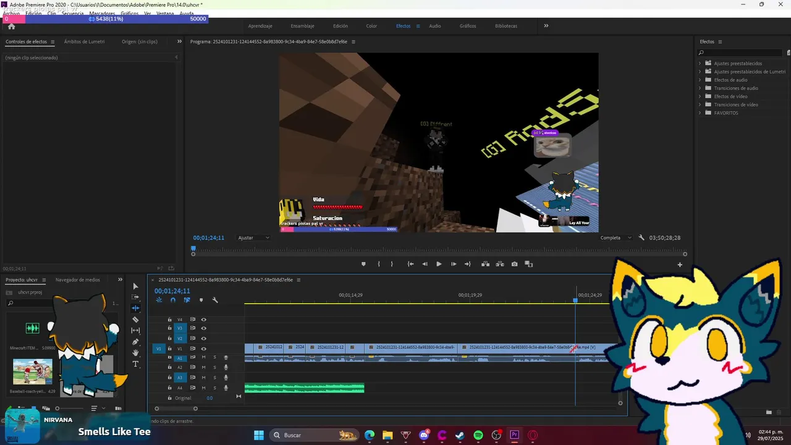Image resolution: width=791 pixels, height=445 pixels.
Task: Open the Button Editor plus icon
Action: point(680,265)
